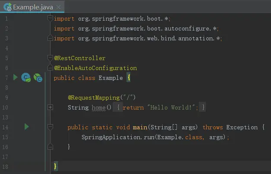
Task: Click line number 10 in the gutter
Action: pyautogui.click(x=5, y=107)
